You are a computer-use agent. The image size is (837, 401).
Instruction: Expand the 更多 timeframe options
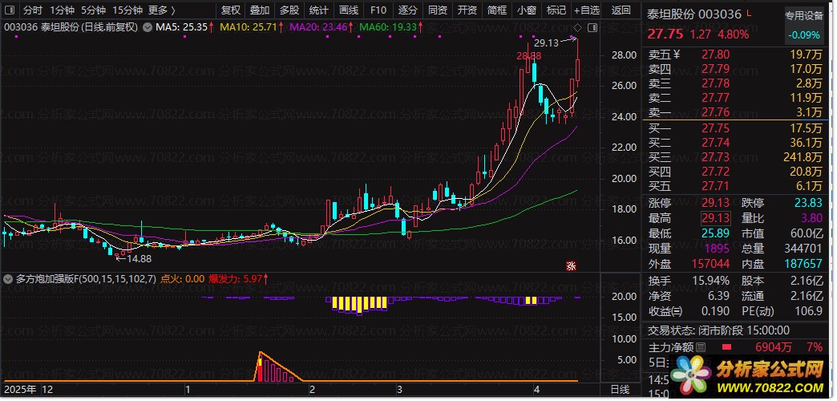pos(161,10)
